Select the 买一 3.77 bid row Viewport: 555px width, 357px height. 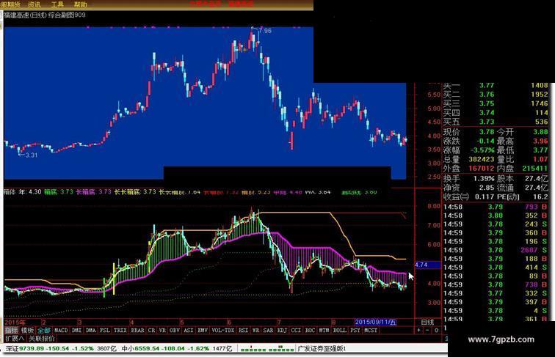click(496, 86)
